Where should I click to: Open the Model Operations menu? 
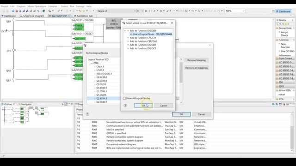37,6
